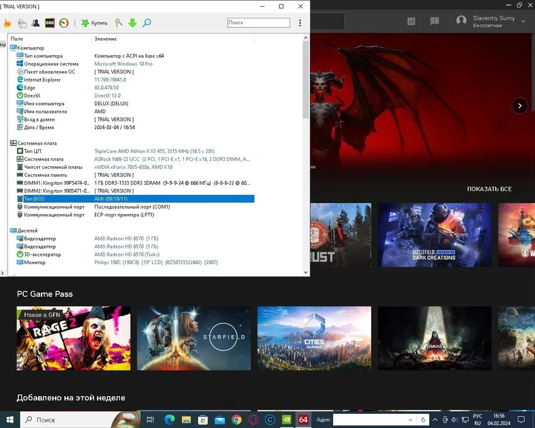Click the OSD panel icon in AIDA64 toolbar

point(50,23)
